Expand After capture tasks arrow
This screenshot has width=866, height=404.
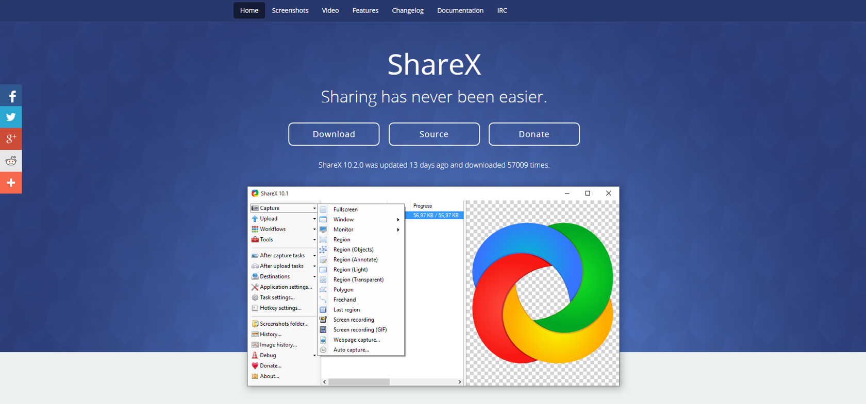(x=314, y=256)
